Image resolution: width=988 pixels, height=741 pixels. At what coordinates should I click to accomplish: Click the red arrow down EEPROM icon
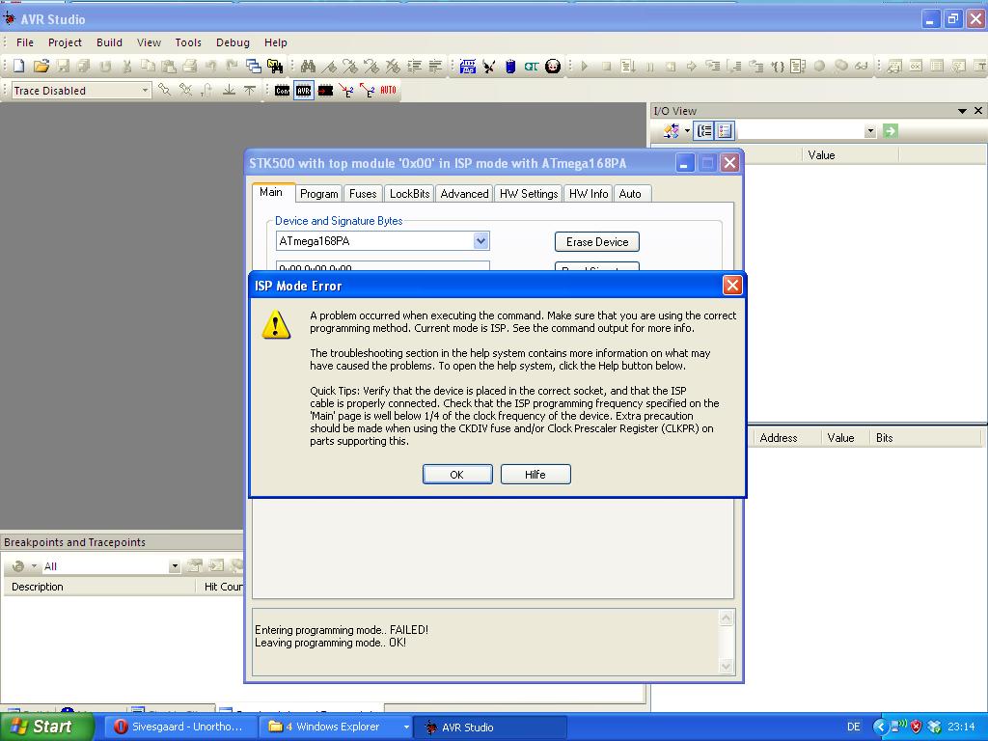point(346,90)
